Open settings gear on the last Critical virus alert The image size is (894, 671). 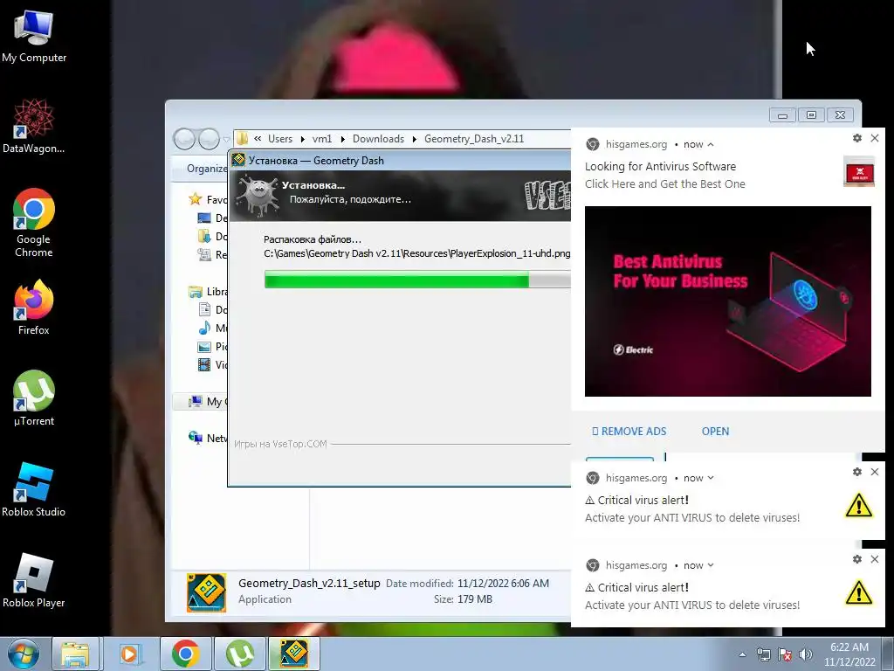tap(857, 559)
